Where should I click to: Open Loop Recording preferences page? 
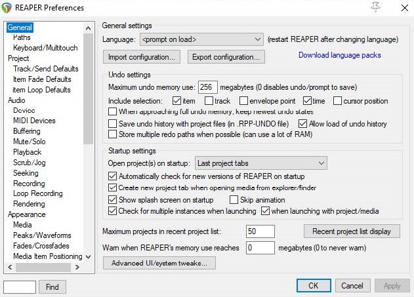(x=38, y=193)
